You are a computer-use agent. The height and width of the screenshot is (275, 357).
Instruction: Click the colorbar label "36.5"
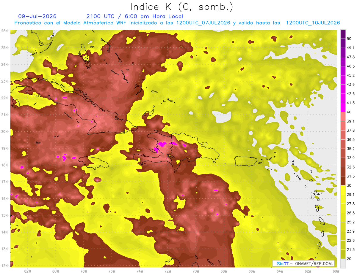point(351,139)
